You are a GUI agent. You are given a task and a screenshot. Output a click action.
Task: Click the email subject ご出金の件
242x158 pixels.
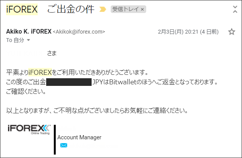(71, 9)
